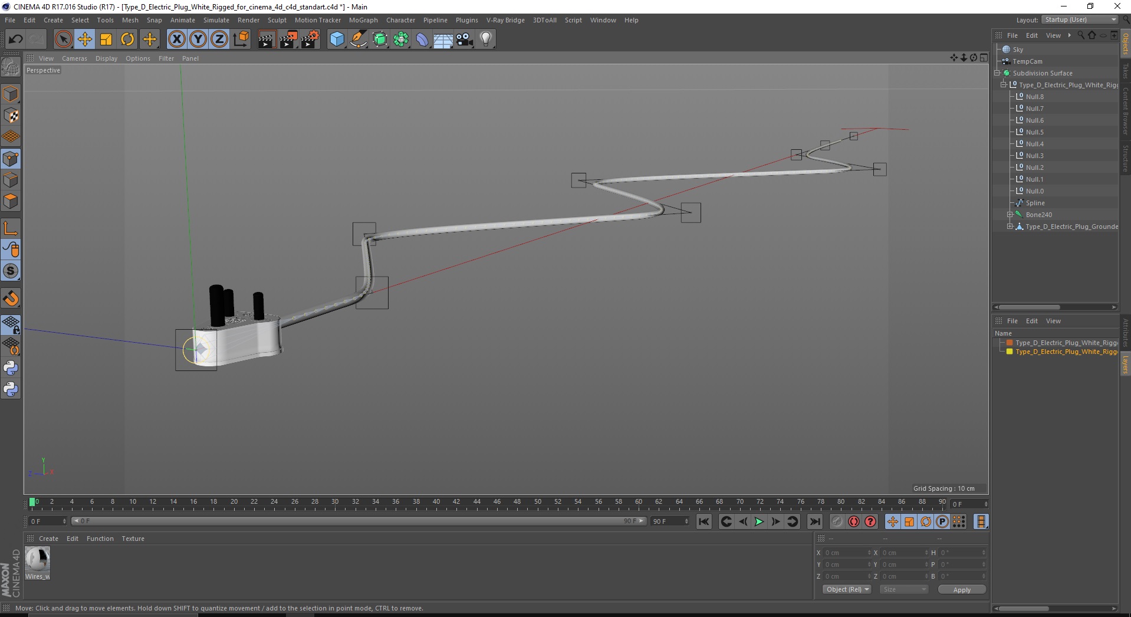The width and height of the screenshot is (1131, 617).
Task: Switch to Points mode
Action: 11,159
